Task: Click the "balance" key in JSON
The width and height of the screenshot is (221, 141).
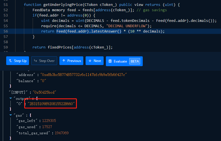Action: 26,81
